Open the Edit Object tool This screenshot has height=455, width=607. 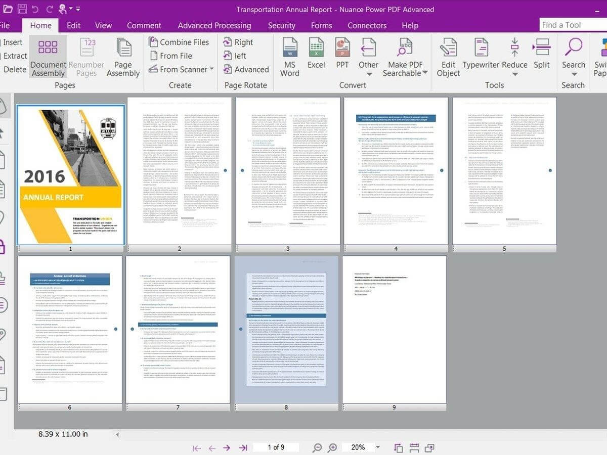click(x=447, y=57)
